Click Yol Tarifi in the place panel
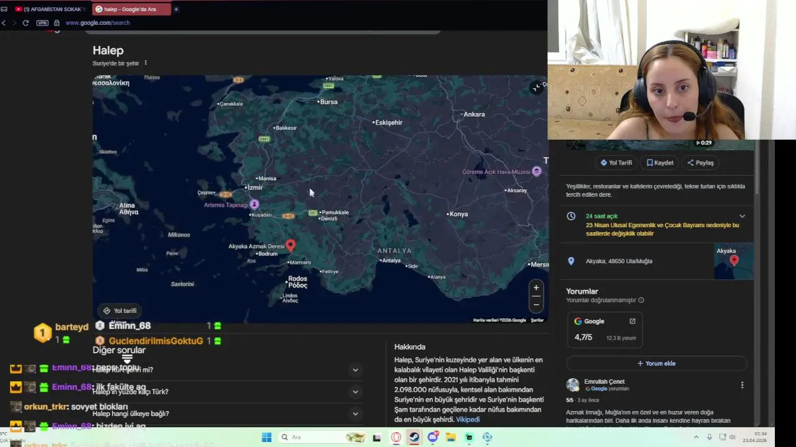Image resolution: width=796 pixels, height=447 pixels. click(x=616, y=163)
